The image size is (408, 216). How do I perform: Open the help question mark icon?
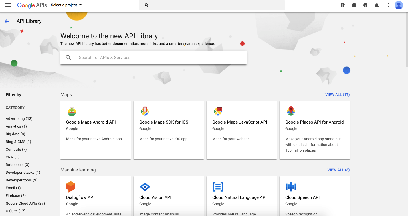click(365, 5)
